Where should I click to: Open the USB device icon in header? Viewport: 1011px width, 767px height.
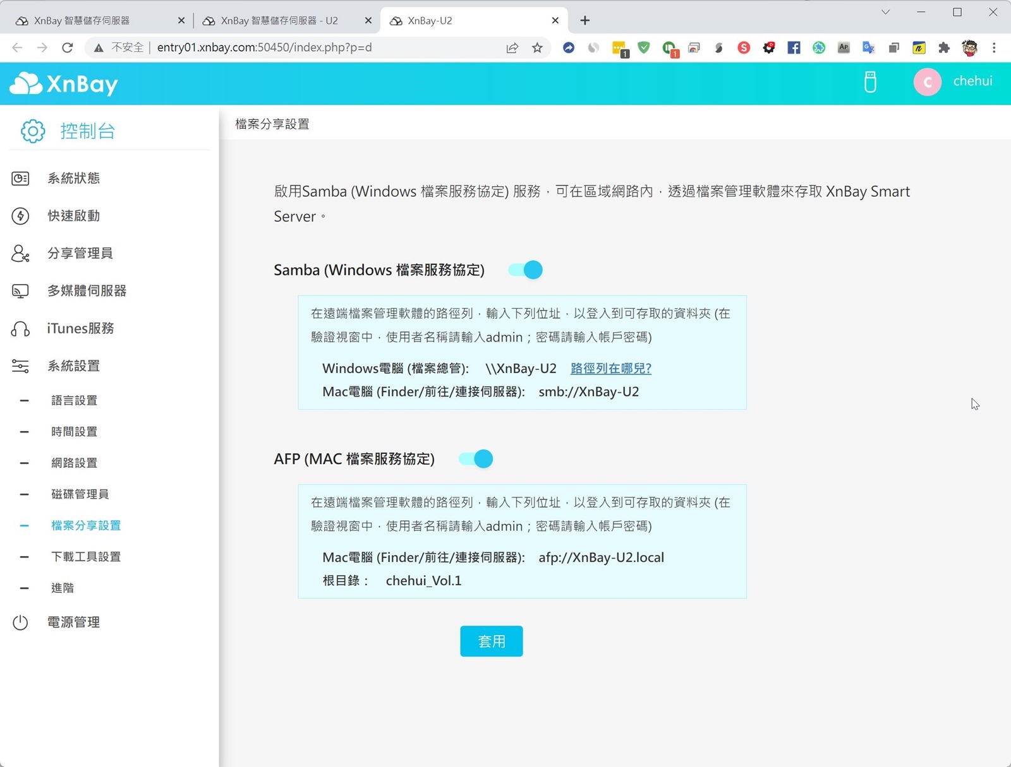(x=870, y=82)
